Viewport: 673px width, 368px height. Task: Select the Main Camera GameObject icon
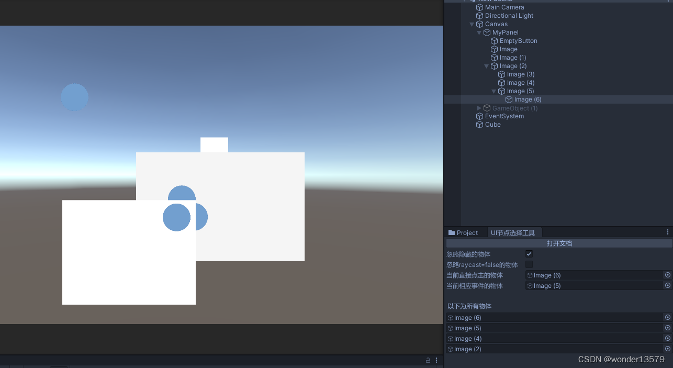479,7
